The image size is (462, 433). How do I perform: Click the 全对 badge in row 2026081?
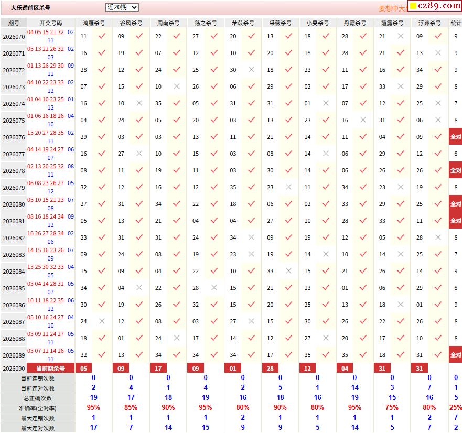point(455,221)
